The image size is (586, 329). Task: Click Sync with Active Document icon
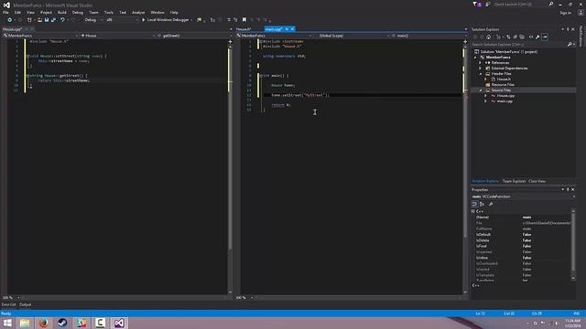coord(508,37)
